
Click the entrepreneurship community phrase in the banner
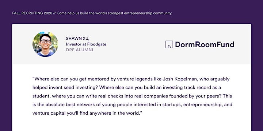(148, 13)
